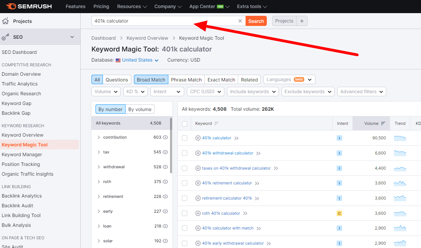Click the Volume column sort icon

pos(383,123)
